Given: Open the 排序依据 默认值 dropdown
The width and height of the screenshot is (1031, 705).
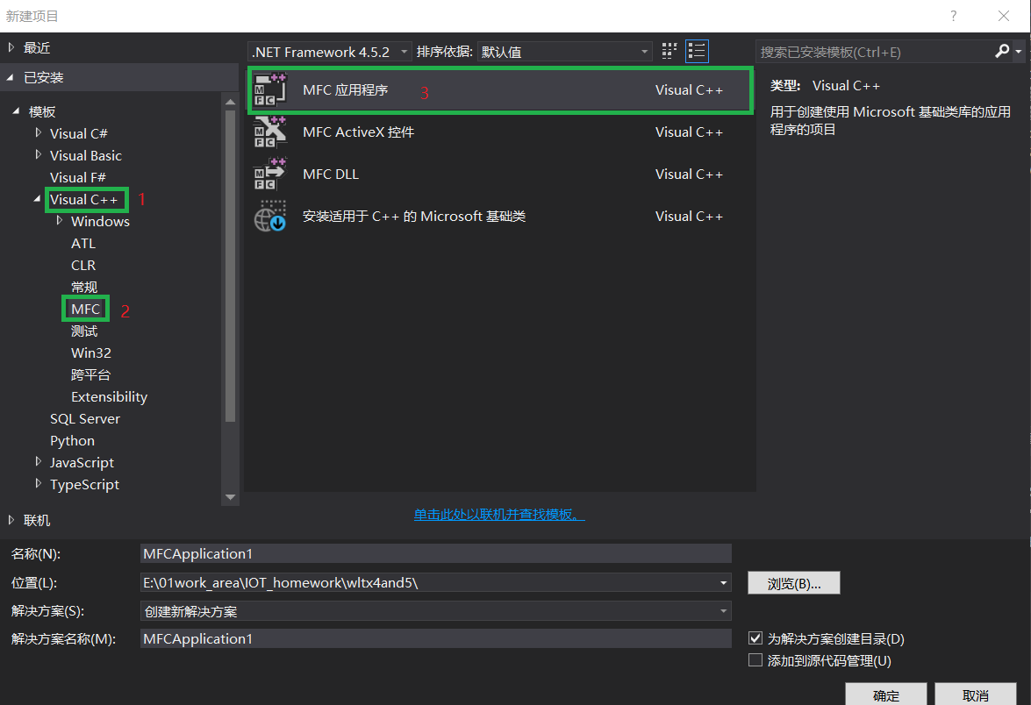Looking at the screenshot, I should 565,52.
